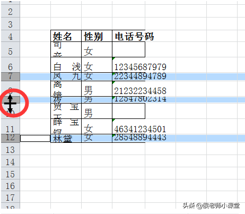
Task: Click the name cell in row 11 starting with 薛
Action: click(66, 126)
